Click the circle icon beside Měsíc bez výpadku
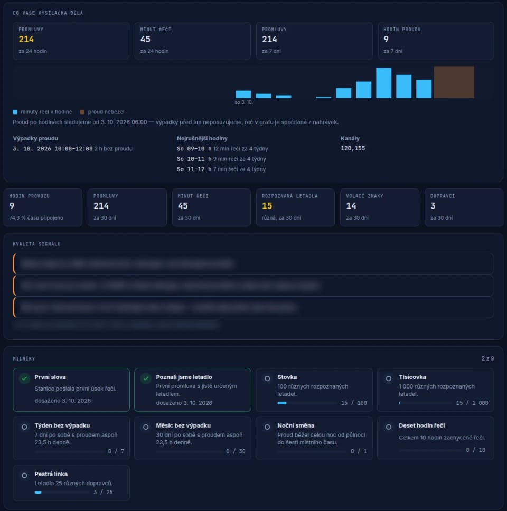The image size is (507, 511). point(146,427)
